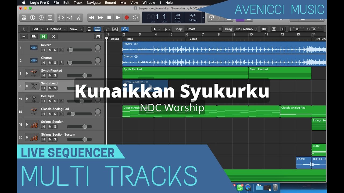Open the Navigate menu
Image resolution: width=344 pixels, height=193 pixels.
click(94, 3)
